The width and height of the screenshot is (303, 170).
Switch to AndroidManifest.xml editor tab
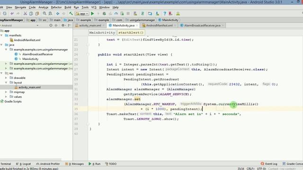tap(159, 25)
